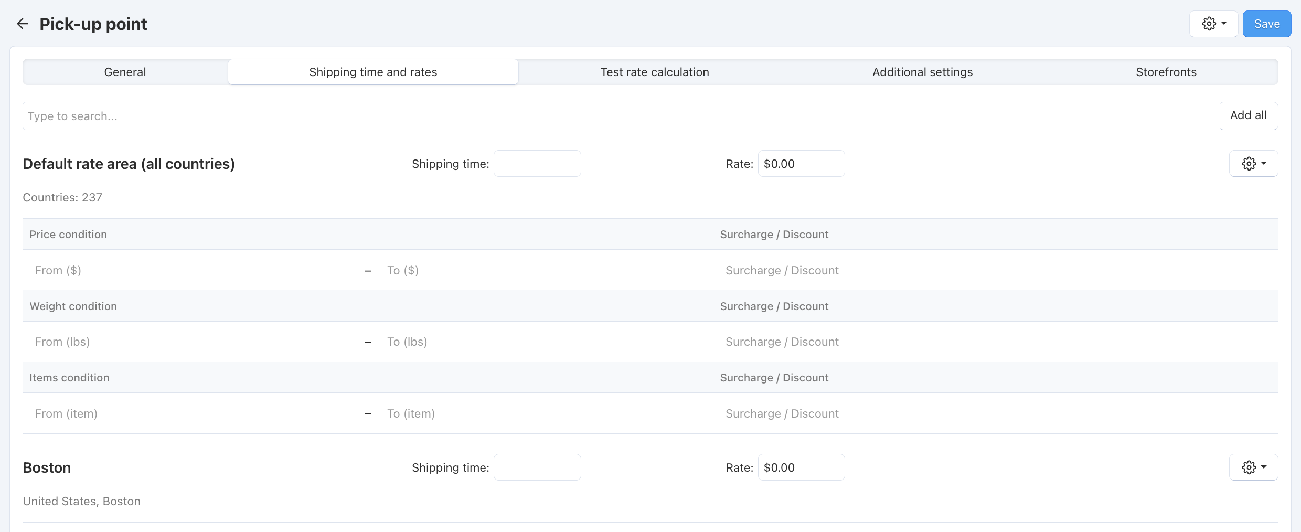Screen dimensions: 1301x532
Task: Click the Add all button
Action: pyautogui.click(x=1249, y=115)
